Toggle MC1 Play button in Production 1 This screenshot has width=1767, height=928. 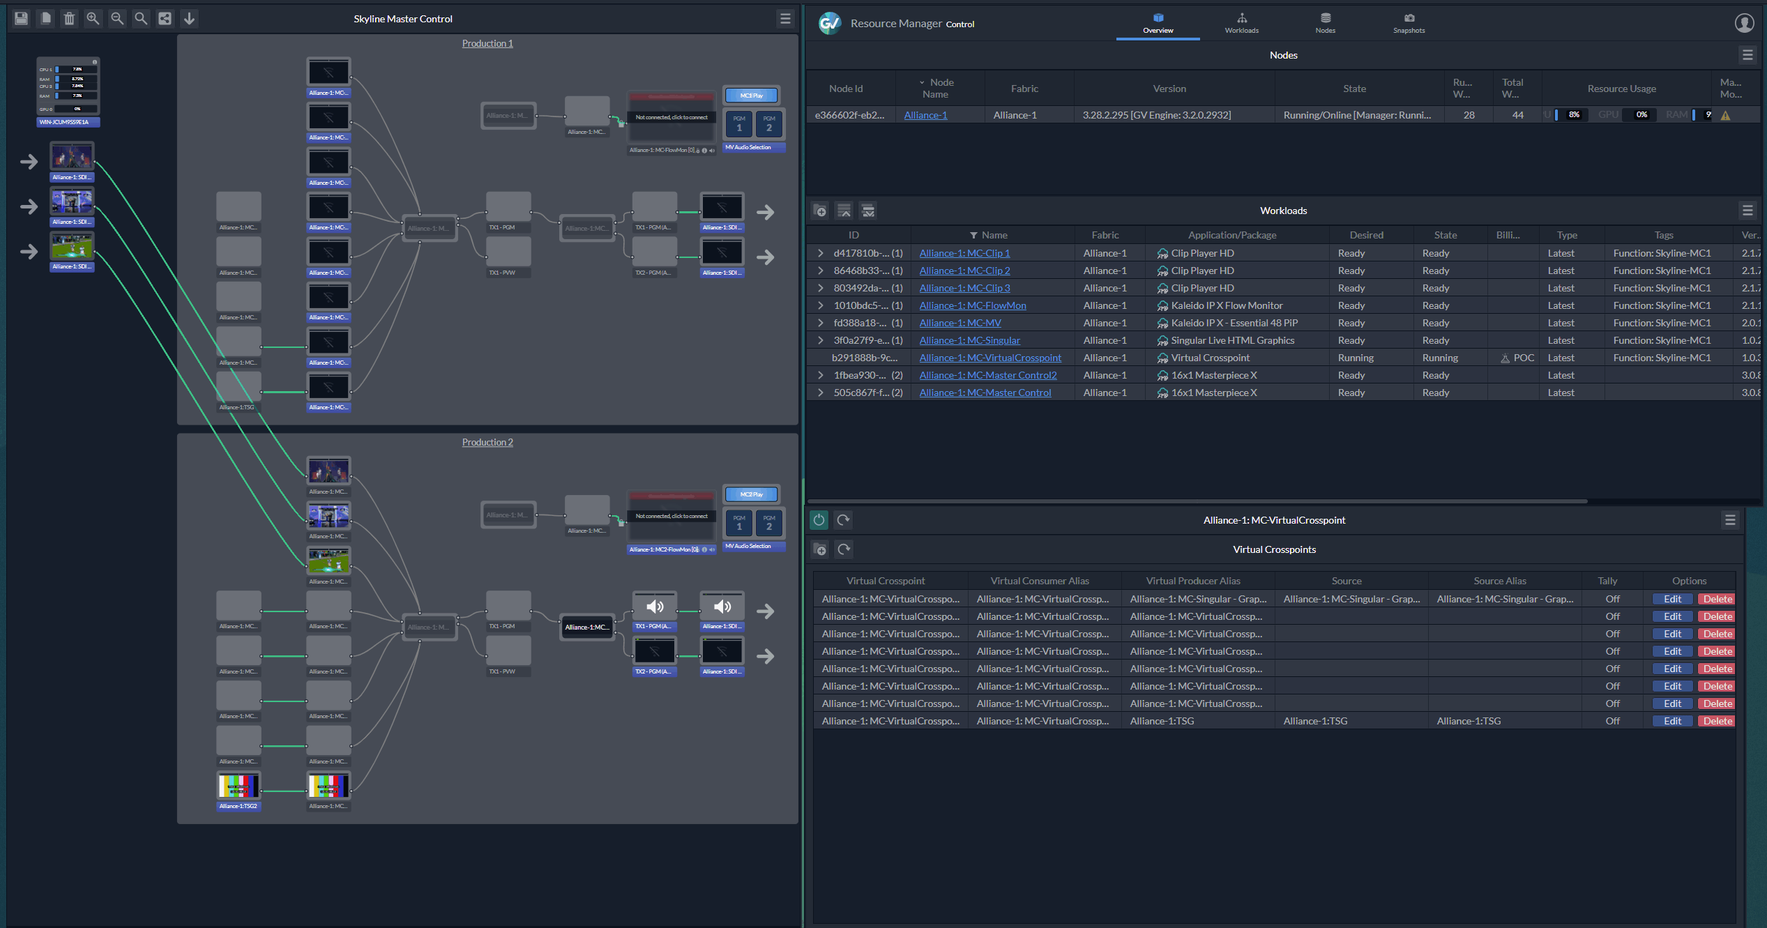point(752,95)
